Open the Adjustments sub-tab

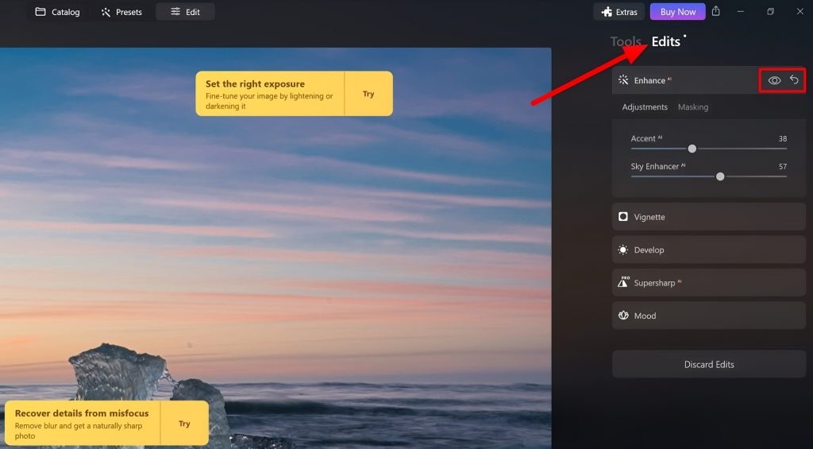tap(645, 107)
